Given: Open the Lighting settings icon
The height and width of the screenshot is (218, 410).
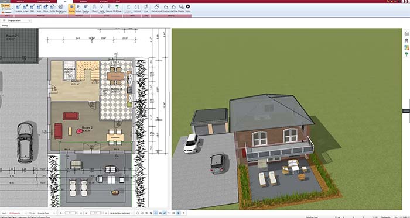Looking at the screenshot, I should coord(173,8).
